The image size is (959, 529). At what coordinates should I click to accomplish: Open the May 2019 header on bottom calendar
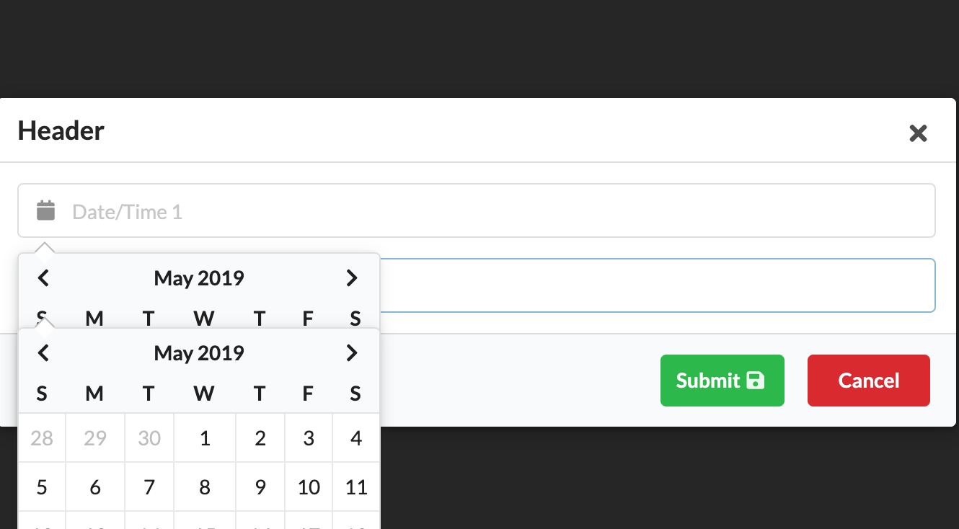198,352
